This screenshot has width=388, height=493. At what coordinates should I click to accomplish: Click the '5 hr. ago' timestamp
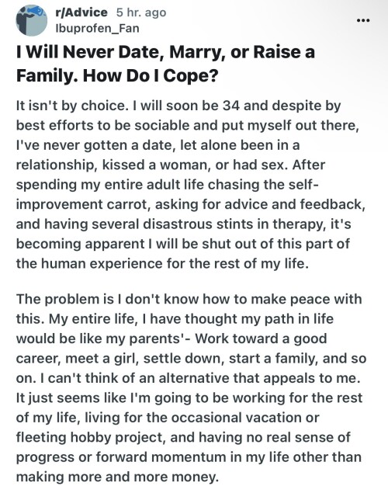[x=141, y=12]
